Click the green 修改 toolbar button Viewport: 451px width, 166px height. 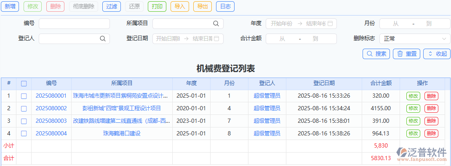(x=33, y=6)
